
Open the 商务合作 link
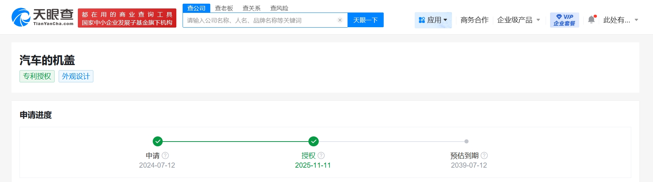point(474,20)
